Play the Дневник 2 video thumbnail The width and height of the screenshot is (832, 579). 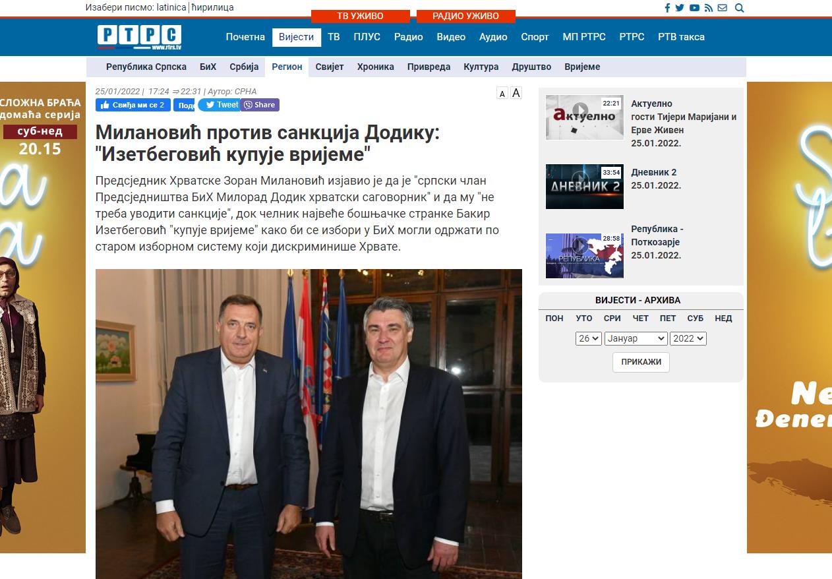click(585, 187)
